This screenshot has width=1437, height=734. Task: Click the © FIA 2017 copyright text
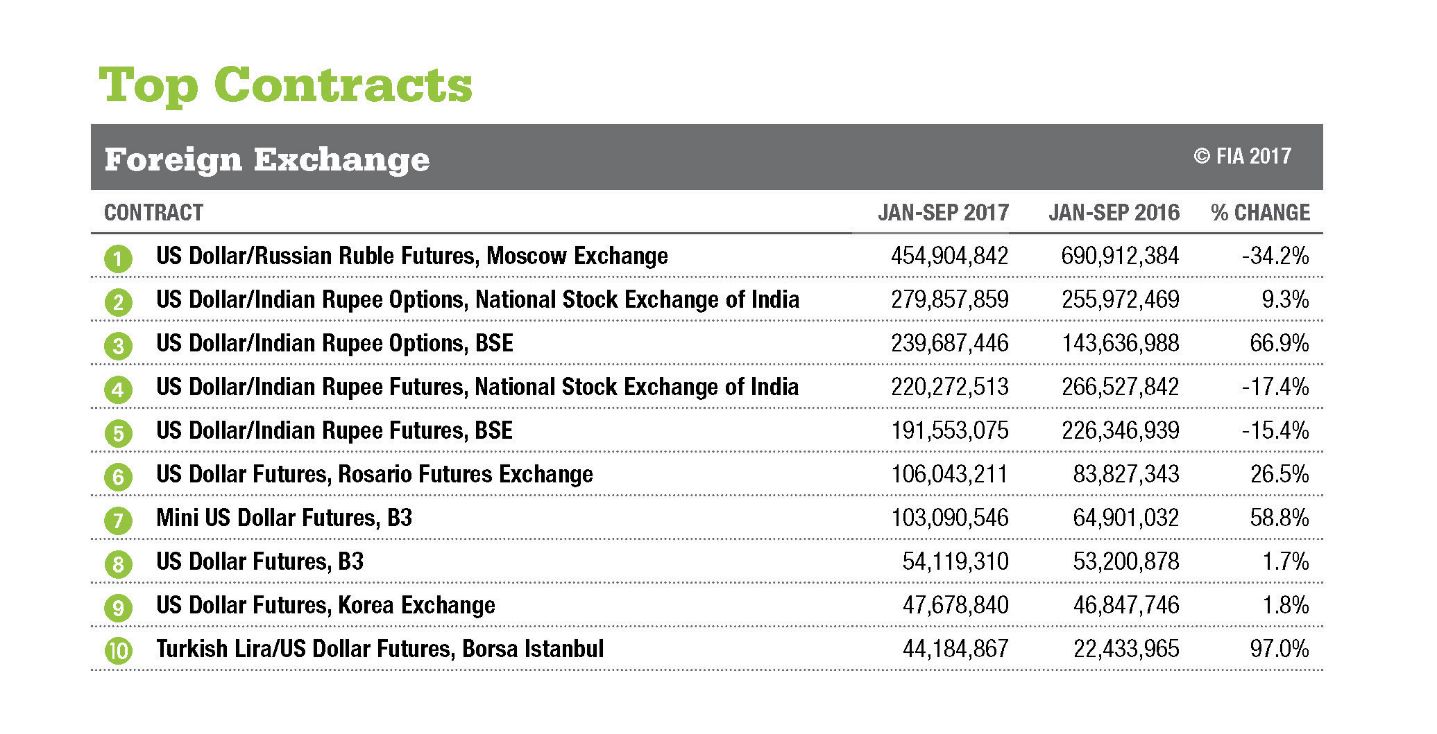coord(1242,157)
